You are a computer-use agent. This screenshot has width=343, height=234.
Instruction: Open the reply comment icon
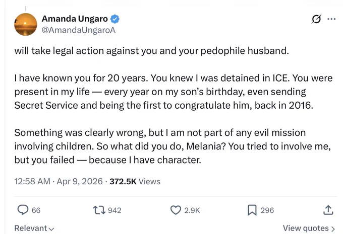(23, 210)
